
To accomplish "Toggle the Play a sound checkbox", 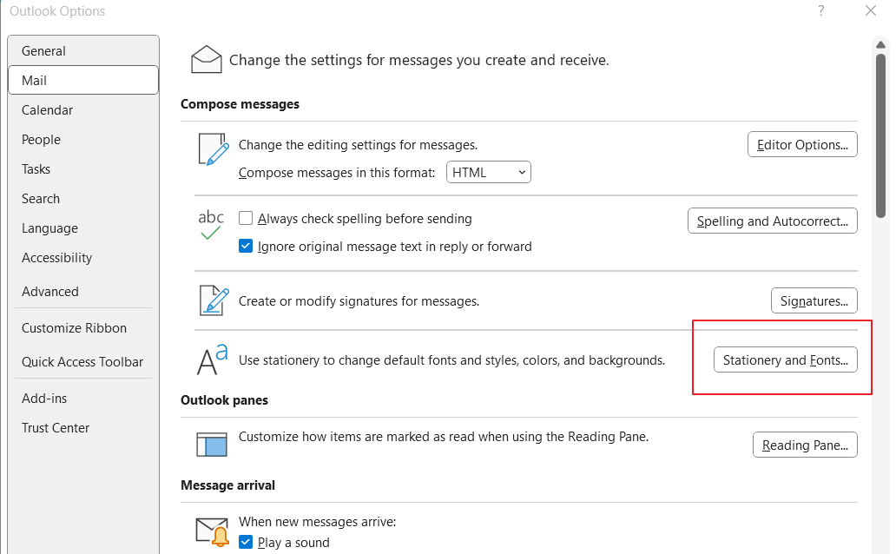I will (x=246, y=543).
